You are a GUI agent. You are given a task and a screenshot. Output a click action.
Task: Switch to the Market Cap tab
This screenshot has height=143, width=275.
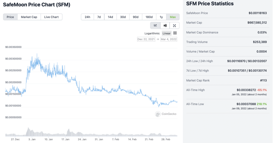tap(29, 17)
